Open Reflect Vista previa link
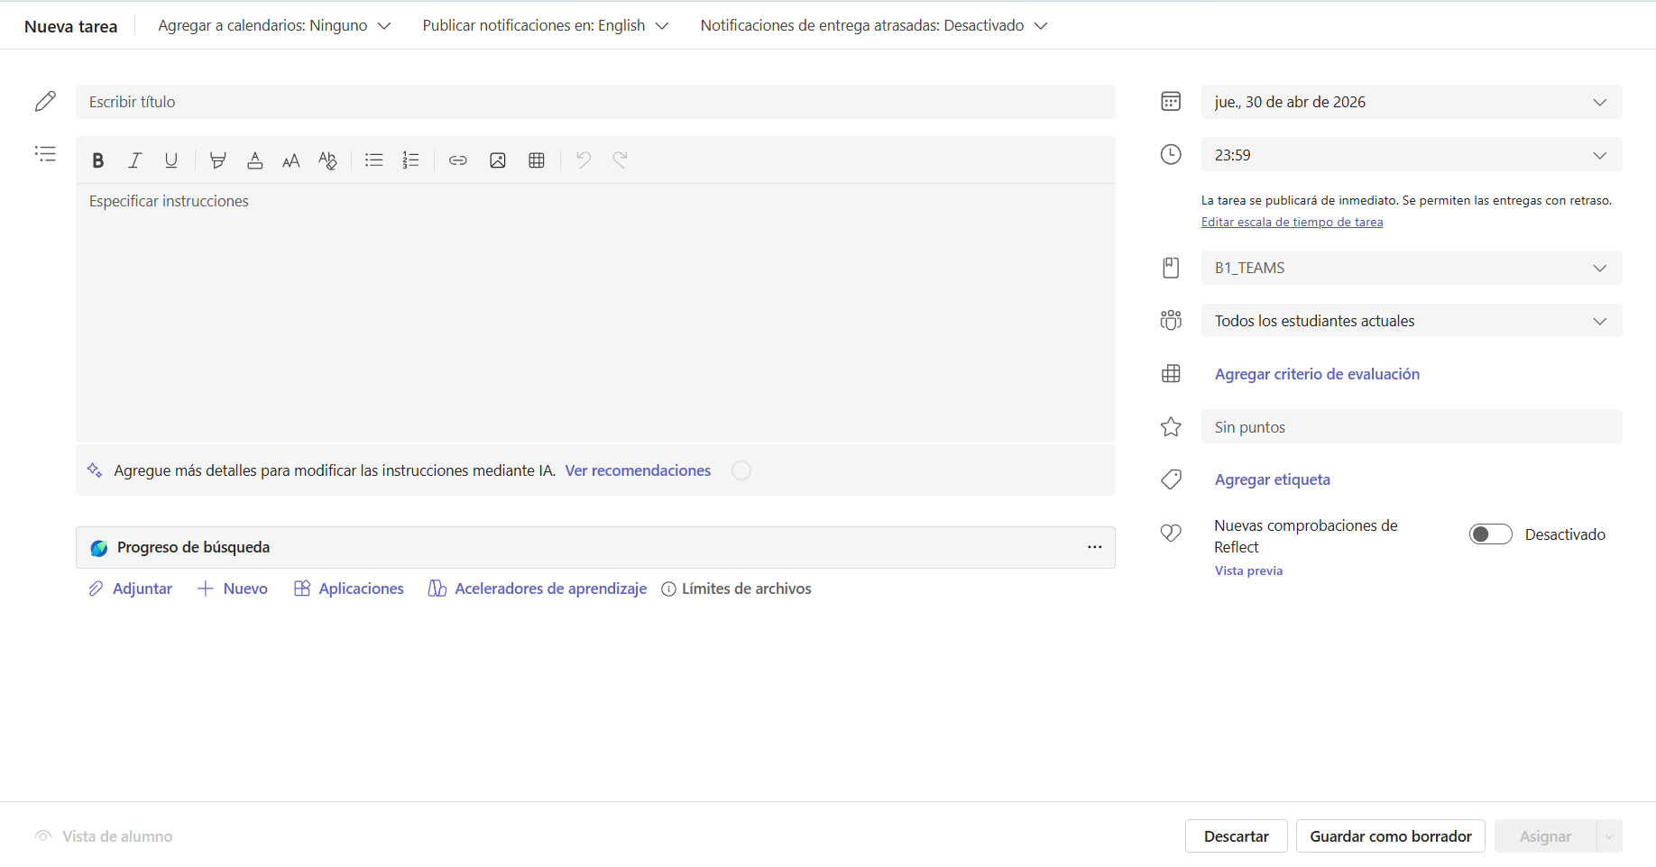The height and width of the screenshot is (867, 1656). [1248, 570]
